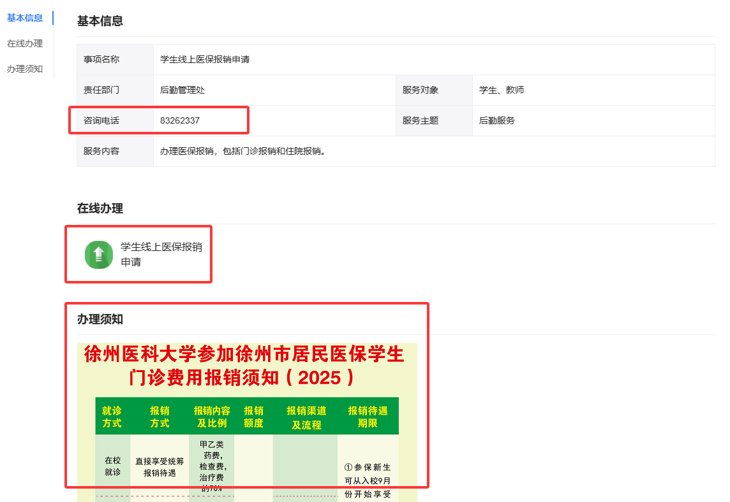Click the 报销方式 column header in the notice
This screenshot has width=730, height=502.
(160, 417)
